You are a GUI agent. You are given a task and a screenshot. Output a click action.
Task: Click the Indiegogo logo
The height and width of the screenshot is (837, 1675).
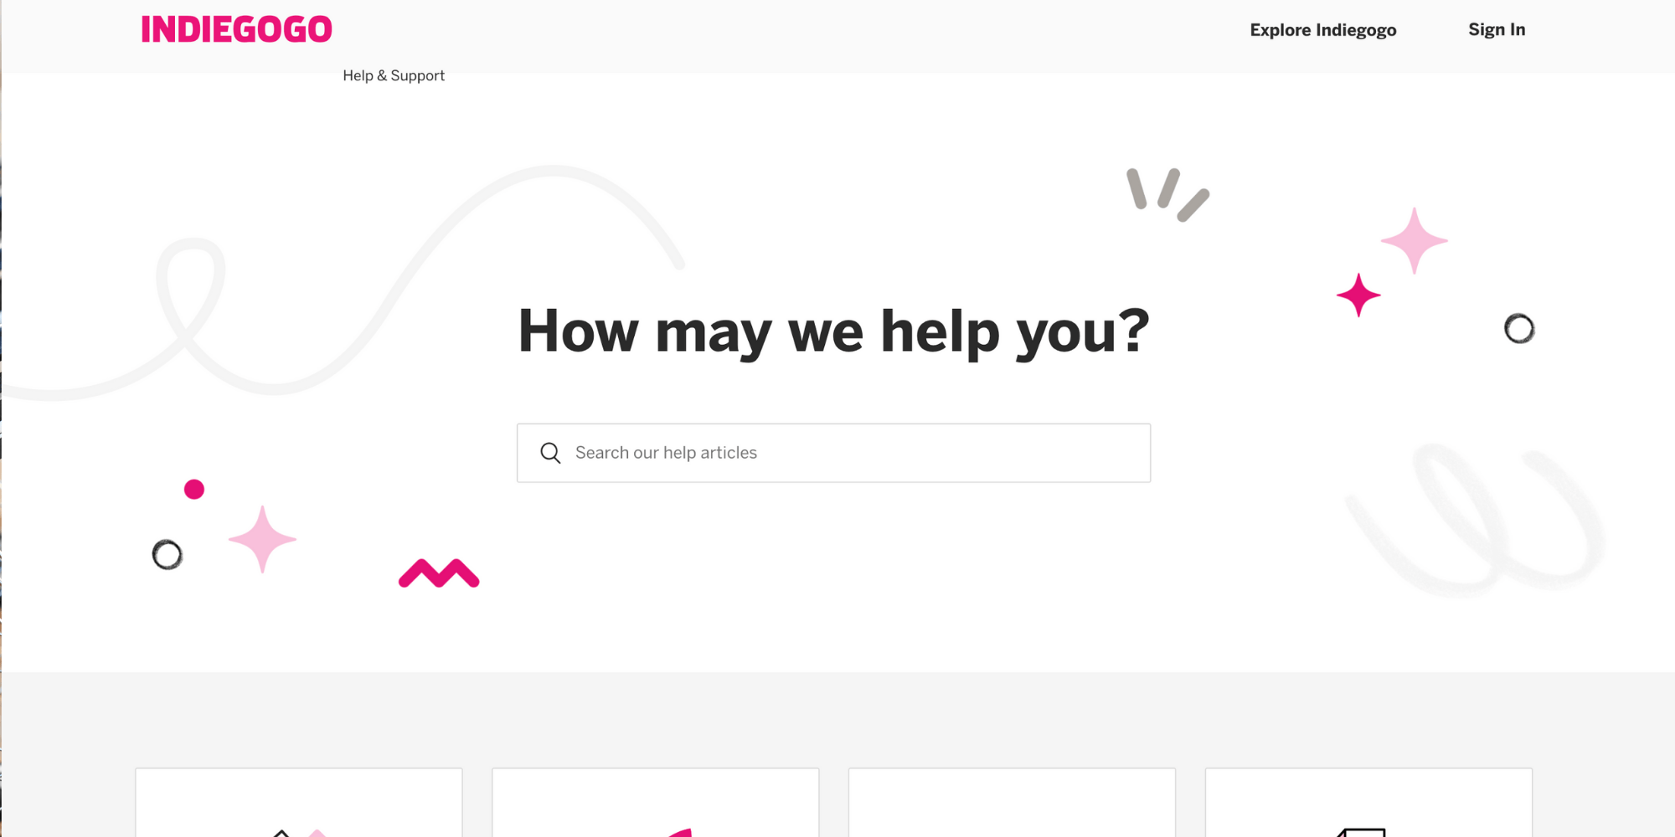point(236,29)
